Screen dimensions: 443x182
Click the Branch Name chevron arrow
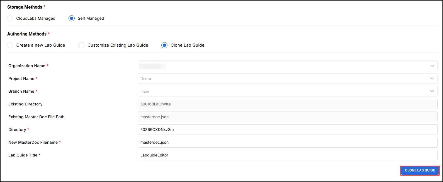point(432,91)
